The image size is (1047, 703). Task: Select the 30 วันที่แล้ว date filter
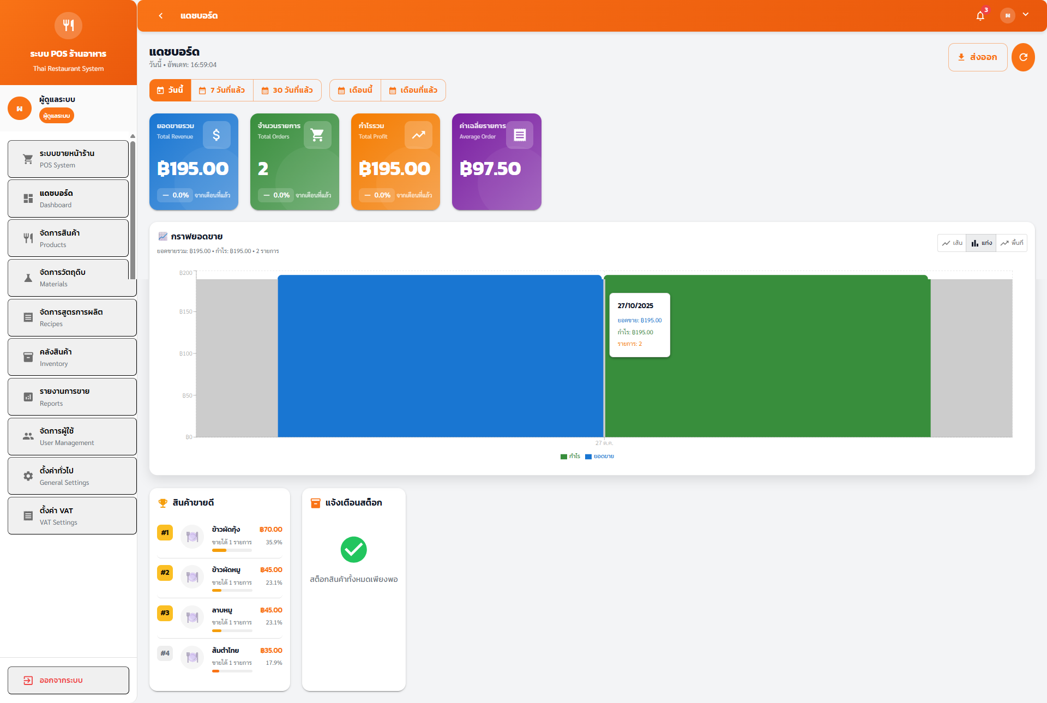(287, 90)
